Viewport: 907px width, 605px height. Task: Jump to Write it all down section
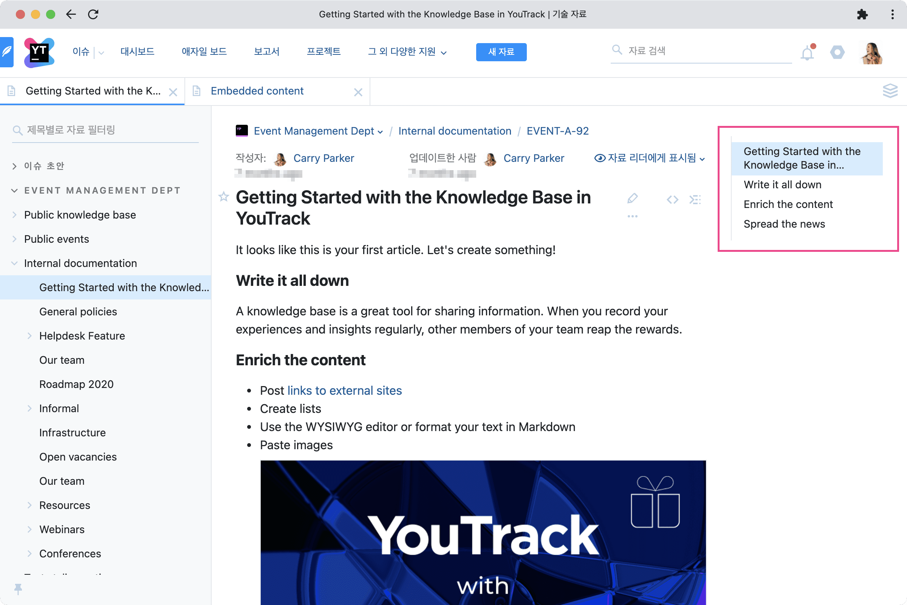click(782, 185)
